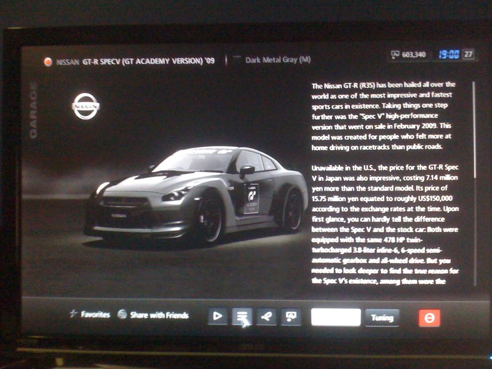Image resolution: width=492 pixels, height=369 pixels.
Task: Click the GT-R SPECV (GT ACADEMY VERSION) '09 title
Action: (x=148, y=61)
